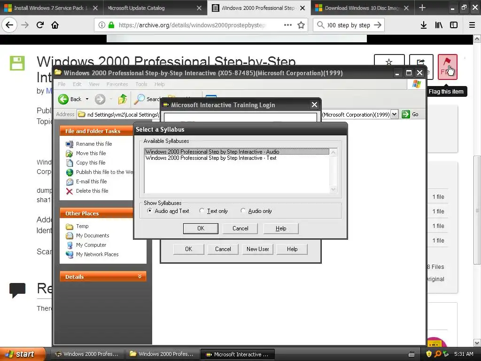Viewport: 481px width, 361px height.
Task: Click the red X Delete icon
Action: (x=70, y=191)
